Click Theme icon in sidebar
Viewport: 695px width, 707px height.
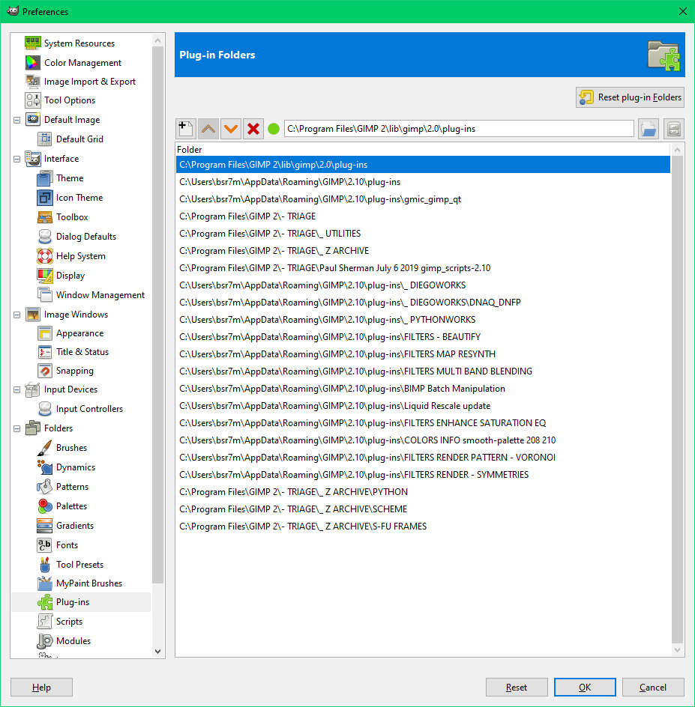pyautogui.click(x=45, y=178)
